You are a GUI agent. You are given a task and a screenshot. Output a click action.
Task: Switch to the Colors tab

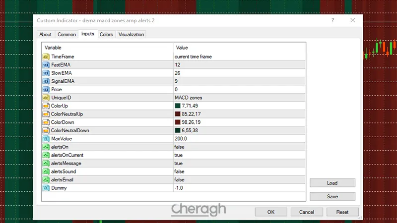pyautogui.click(x=106, y=35)
